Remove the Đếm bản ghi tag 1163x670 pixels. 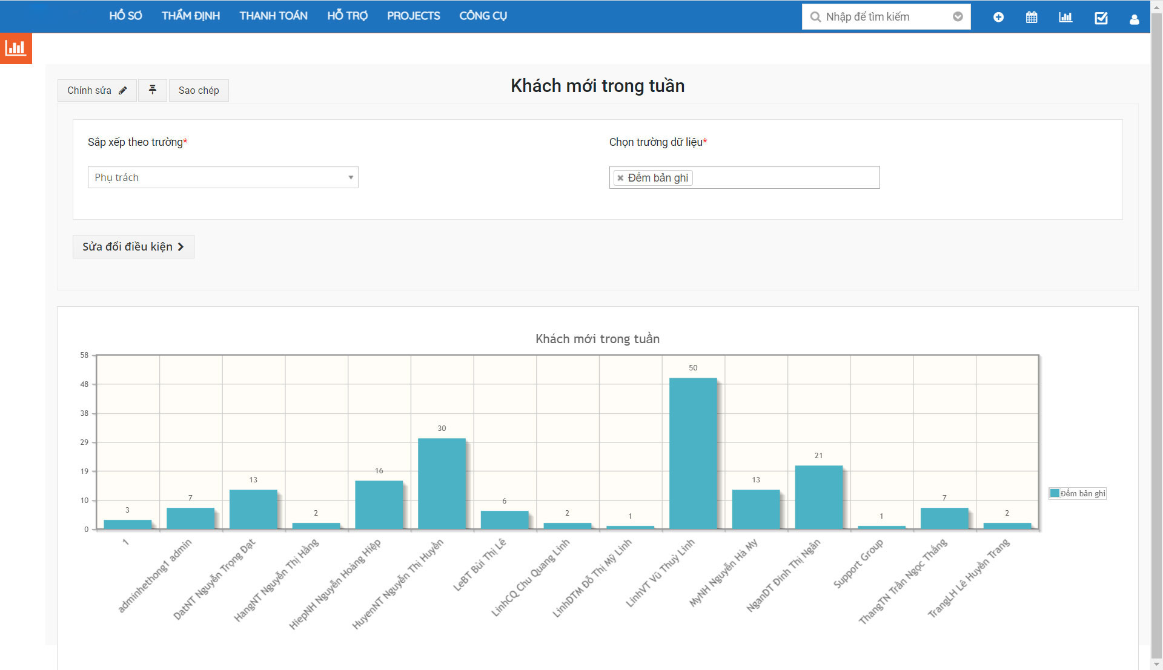coord(620,178)
